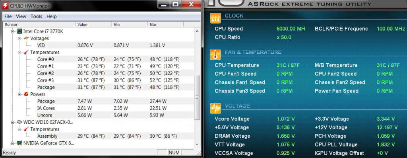
Task: Click the scrollbar down arrow in HWMonitor
Action: tap(197, 144)
